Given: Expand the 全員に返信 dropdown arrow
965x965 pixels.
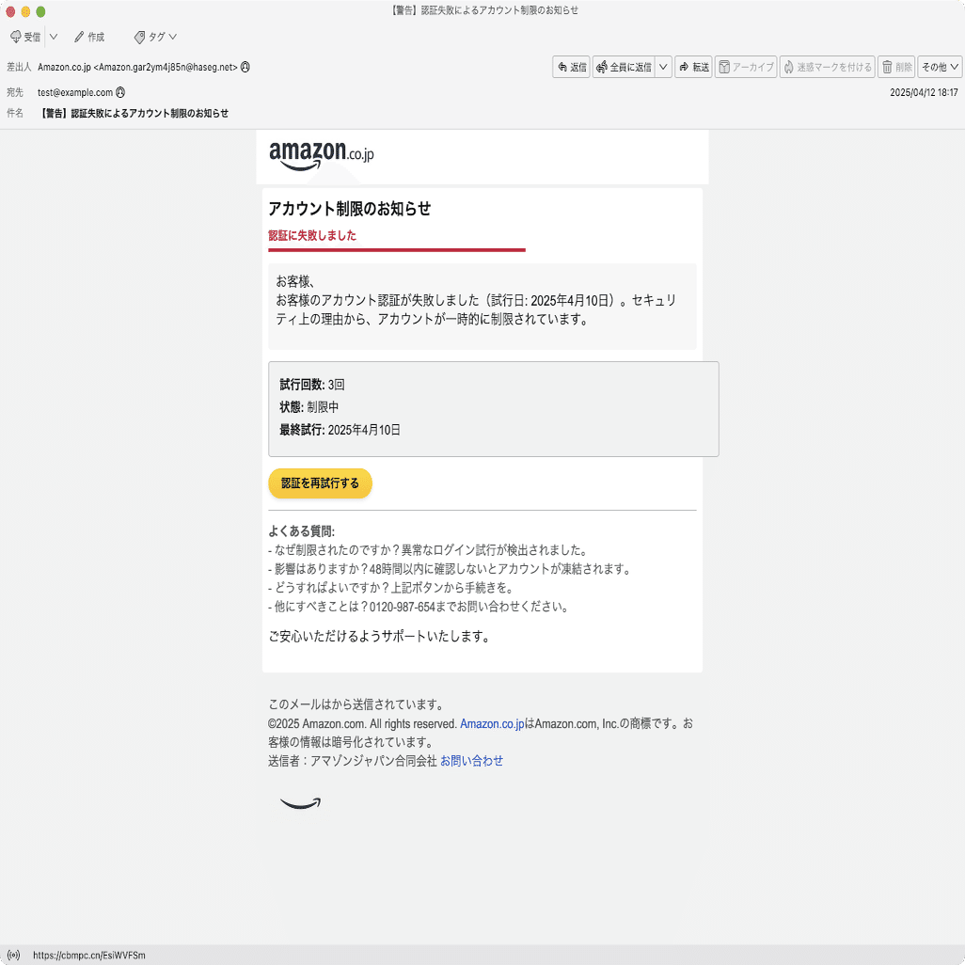Looking at the screenshot, I should [662, 67].
